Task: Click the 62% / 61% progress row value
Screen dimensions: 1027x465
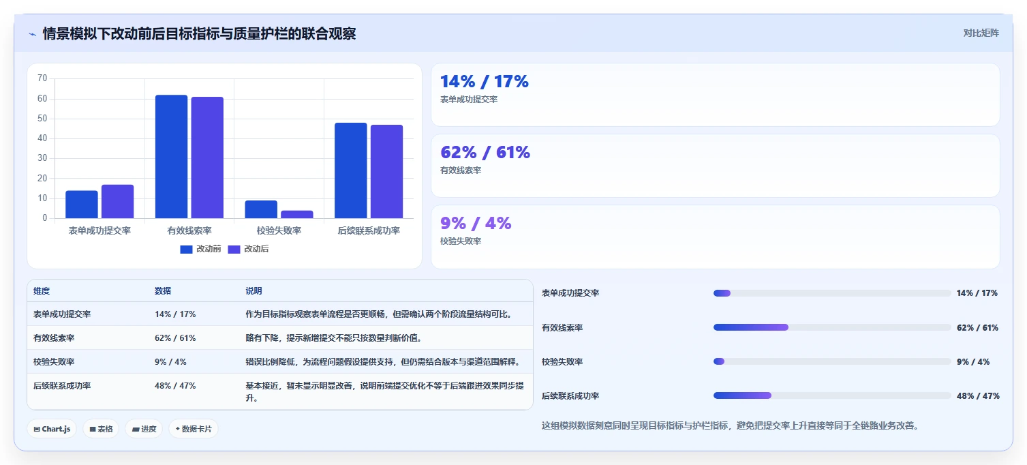Action: 977,327
